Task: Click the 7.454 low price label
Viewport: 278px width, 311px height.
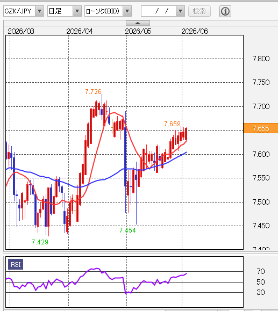Action: 127,230
